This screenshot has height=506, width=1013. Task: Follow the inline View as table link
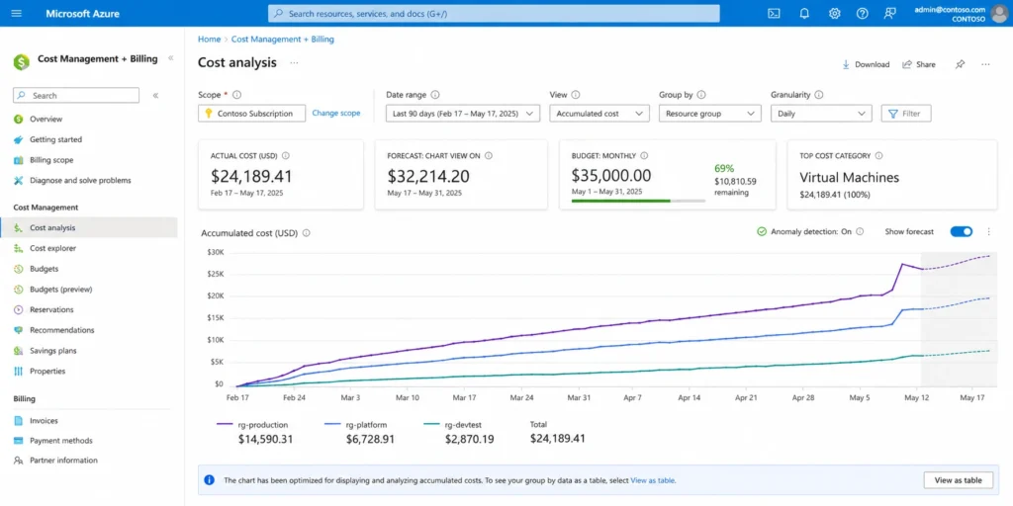pos(653,480)
